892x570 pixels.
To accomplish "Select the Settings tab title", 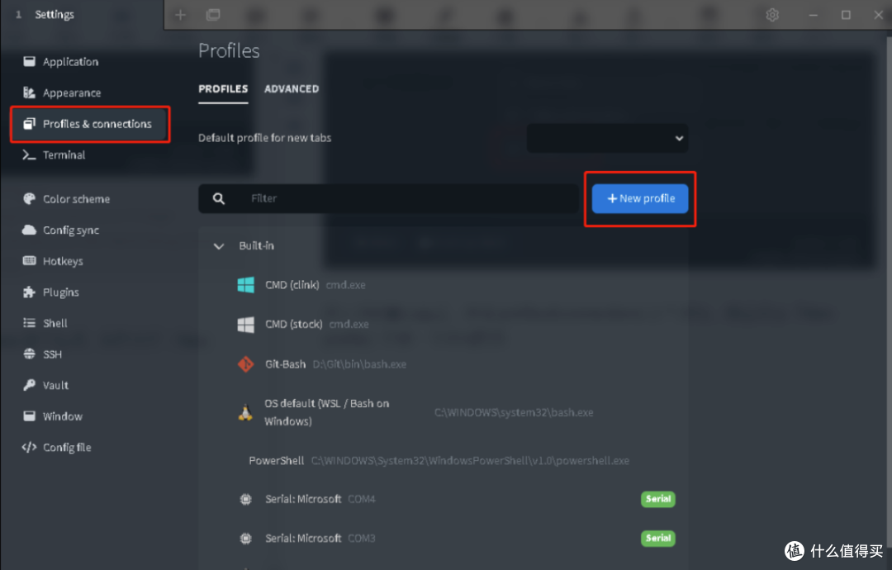I will 55,15.
